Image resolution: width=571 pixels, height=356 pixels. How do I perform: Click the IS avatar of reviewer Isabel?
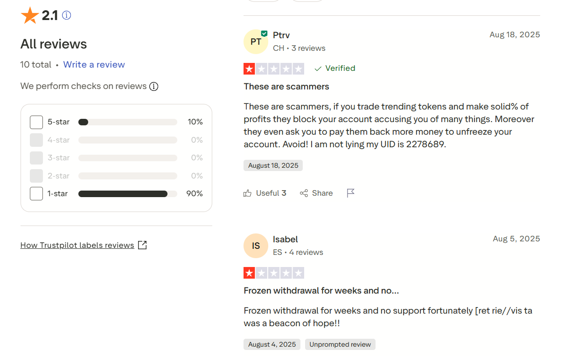pos(256,246)
